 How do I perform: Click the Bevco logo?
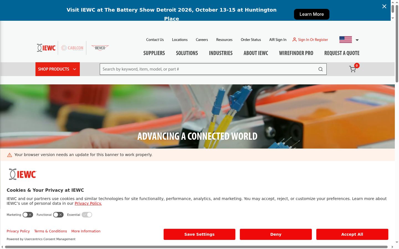(100, 48)
